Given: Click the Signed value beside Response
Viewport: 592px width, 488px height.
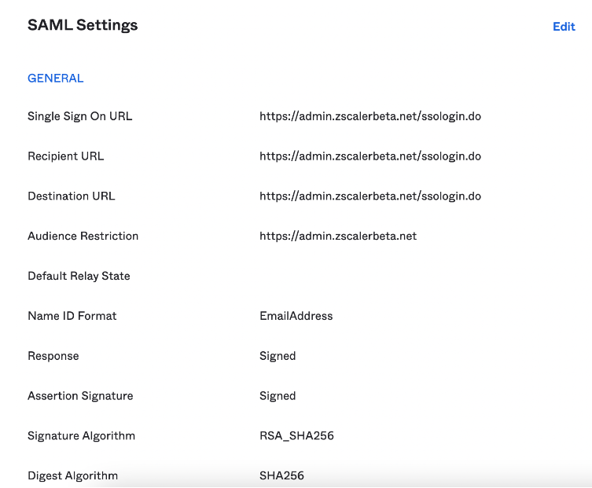Looking at the screenshot, I should [x=278, y=356].
